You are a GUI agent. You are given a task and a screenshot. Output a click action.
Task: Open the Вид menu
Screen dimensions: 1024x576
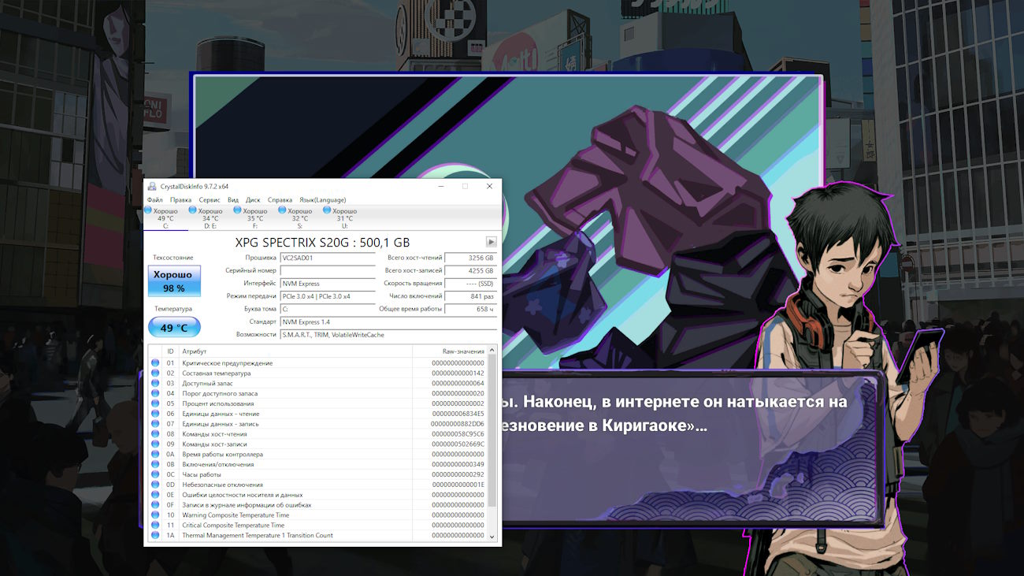click(x=233, y=200)
